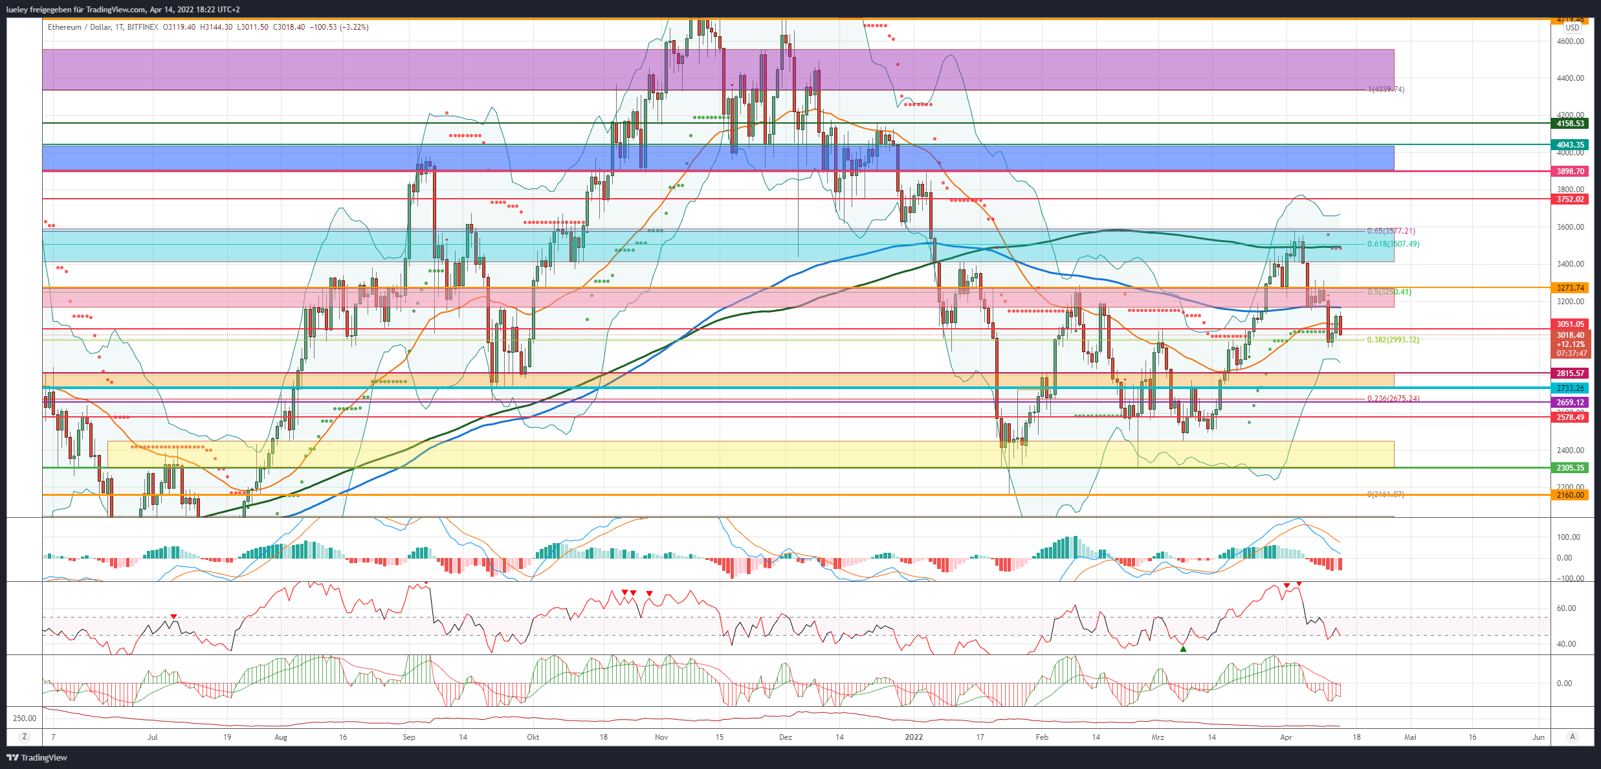
Task: Click the 1T interval label in the chart header
Action: pyautogui.click(x=118, y=27)
